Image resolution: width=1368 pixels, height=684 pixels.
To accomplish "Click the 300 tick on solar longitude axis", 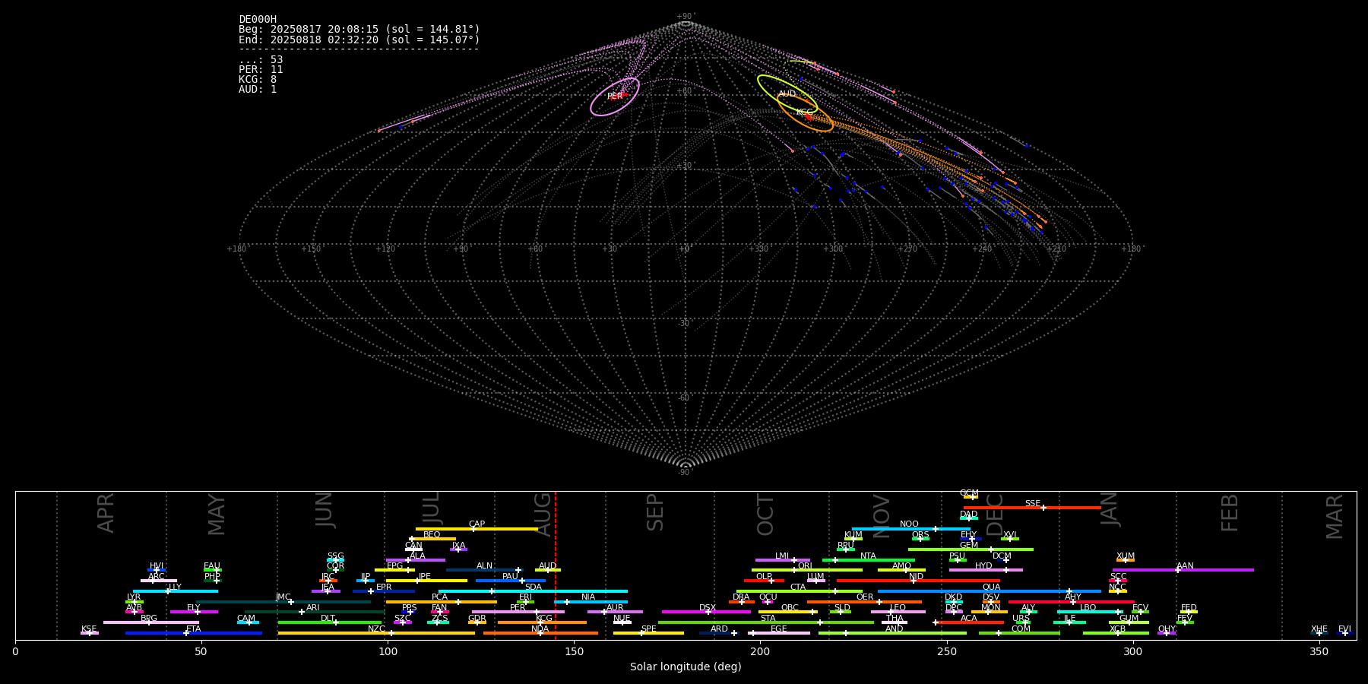I will (x=1132, y=651).
